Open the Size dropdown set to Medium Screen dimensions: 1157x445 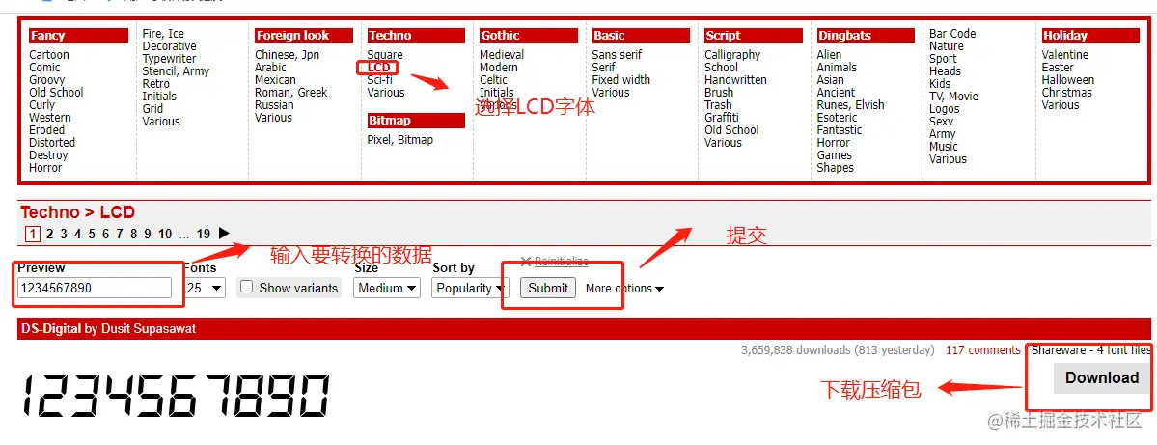click(x=387, y=288)
